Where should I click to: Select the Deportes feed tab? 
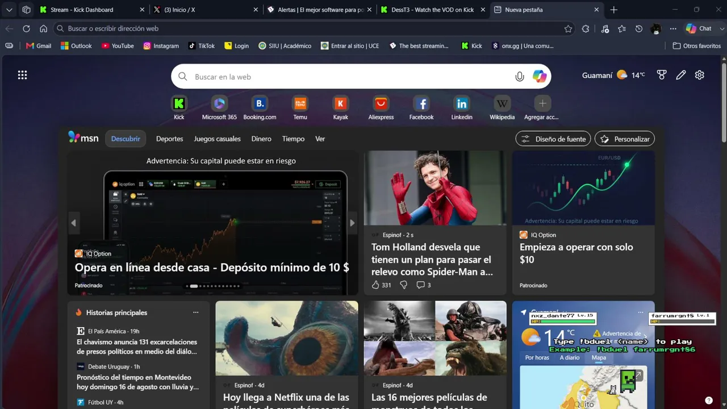click(170, 139)
